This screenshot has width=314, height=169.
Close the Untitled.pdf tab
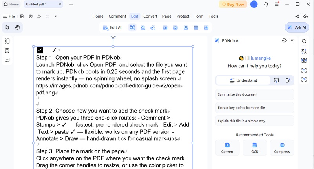(60, 4)
